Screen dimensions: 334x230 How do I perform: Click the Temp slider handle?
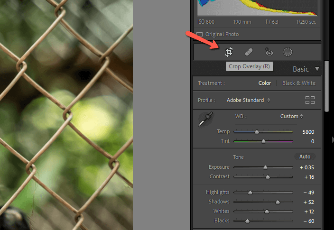tap(257, 132)
